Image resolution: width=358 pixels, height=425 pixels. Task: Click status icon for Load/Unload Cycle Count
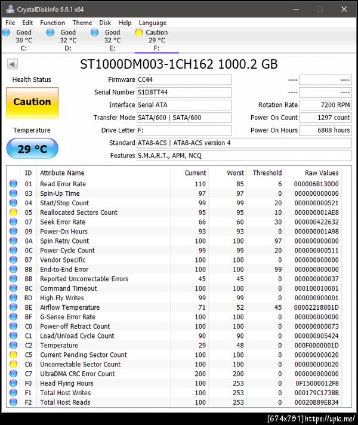click(13, 335)
